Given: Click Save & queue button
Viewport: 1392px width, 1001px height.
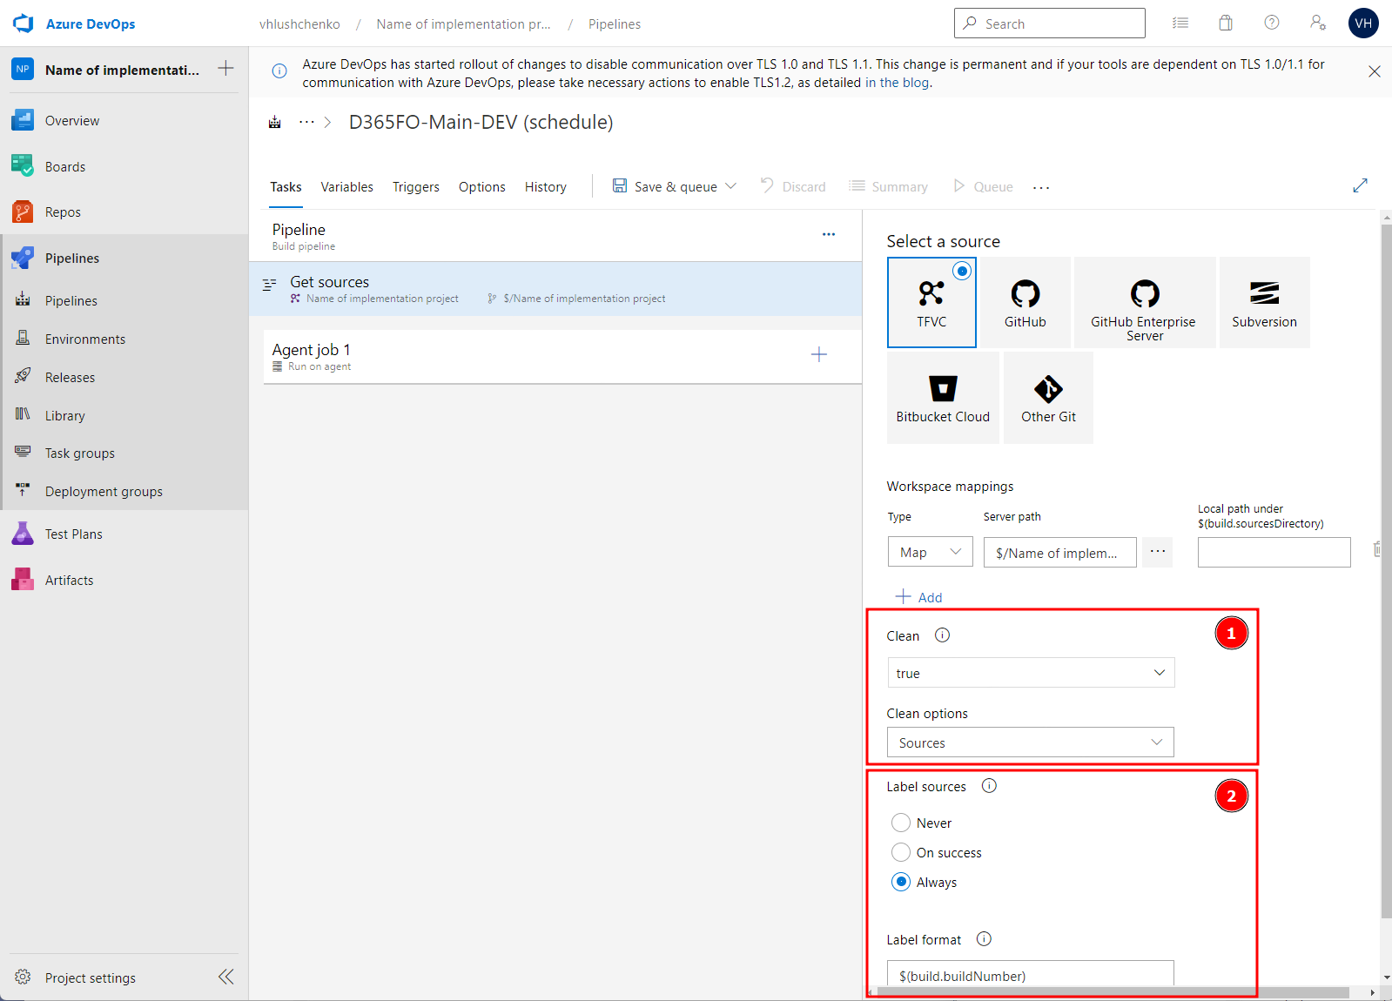Looking at the screenshot, I should [x=666, y=187].
